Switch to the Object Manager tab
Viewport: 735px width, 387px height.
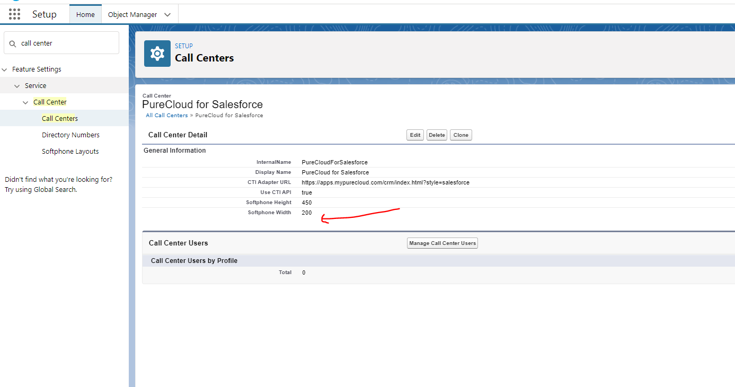[x=132, y=15]
